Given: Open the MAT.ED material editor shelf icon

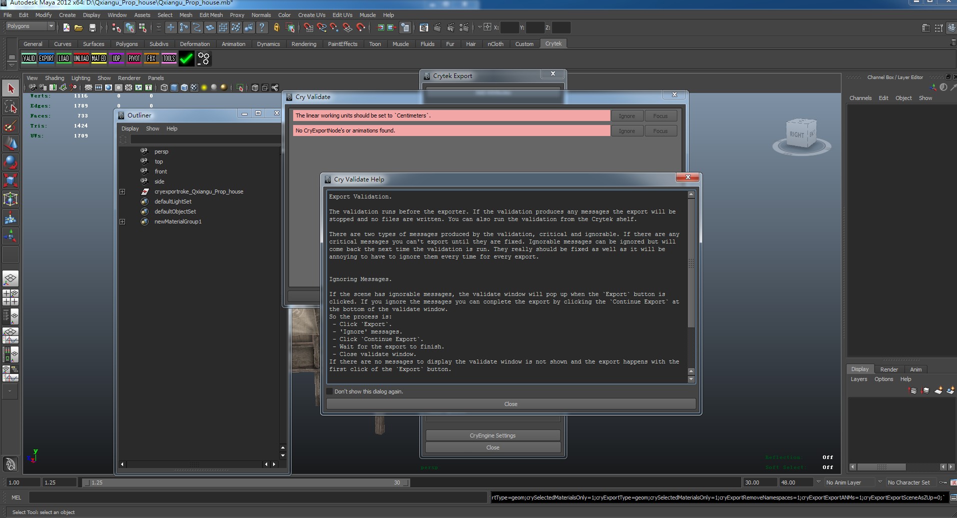Looking at the screenshot, I should [99, 58].
